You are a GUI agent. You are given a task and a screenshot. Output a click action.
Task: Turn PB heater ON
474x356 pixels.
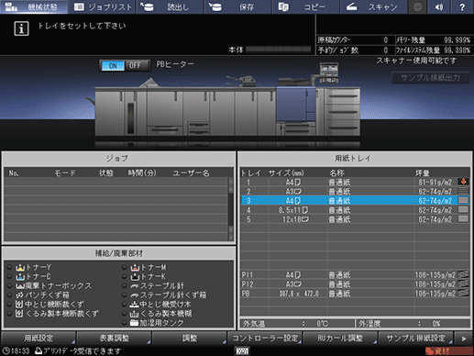pos(113,65)
